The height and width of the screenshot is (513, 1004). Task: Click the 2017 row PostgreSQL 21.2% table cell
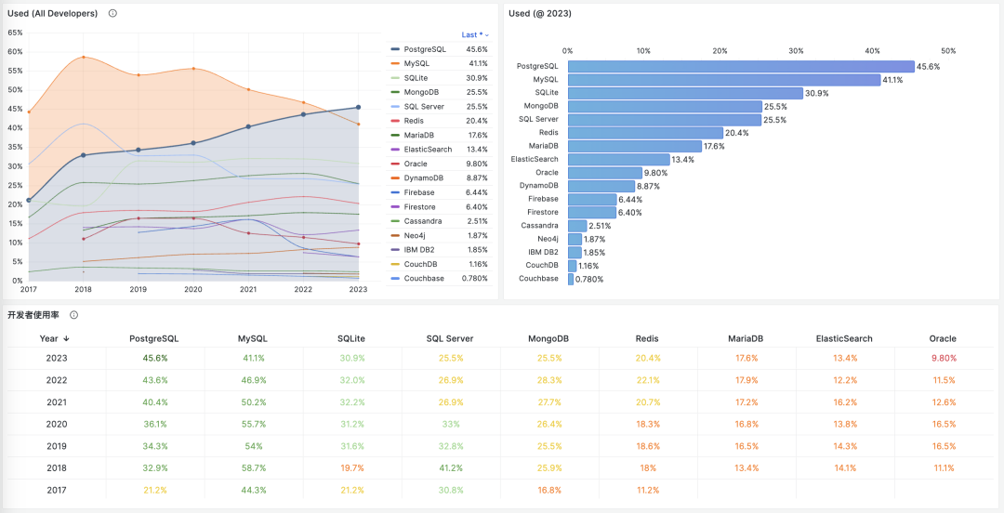coord(154,490)
